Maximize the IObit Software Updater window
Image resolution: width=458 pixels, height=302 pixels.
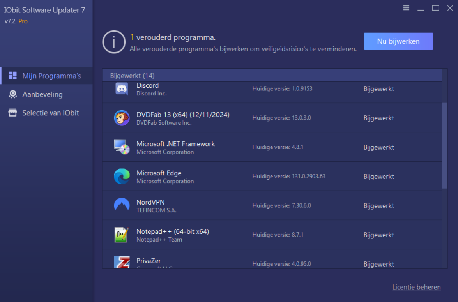[435, 8]
